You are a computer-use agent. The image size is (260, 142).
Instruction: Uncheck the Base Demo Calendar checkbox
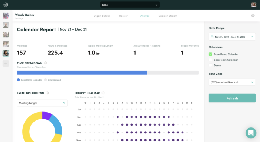(211, 54)
